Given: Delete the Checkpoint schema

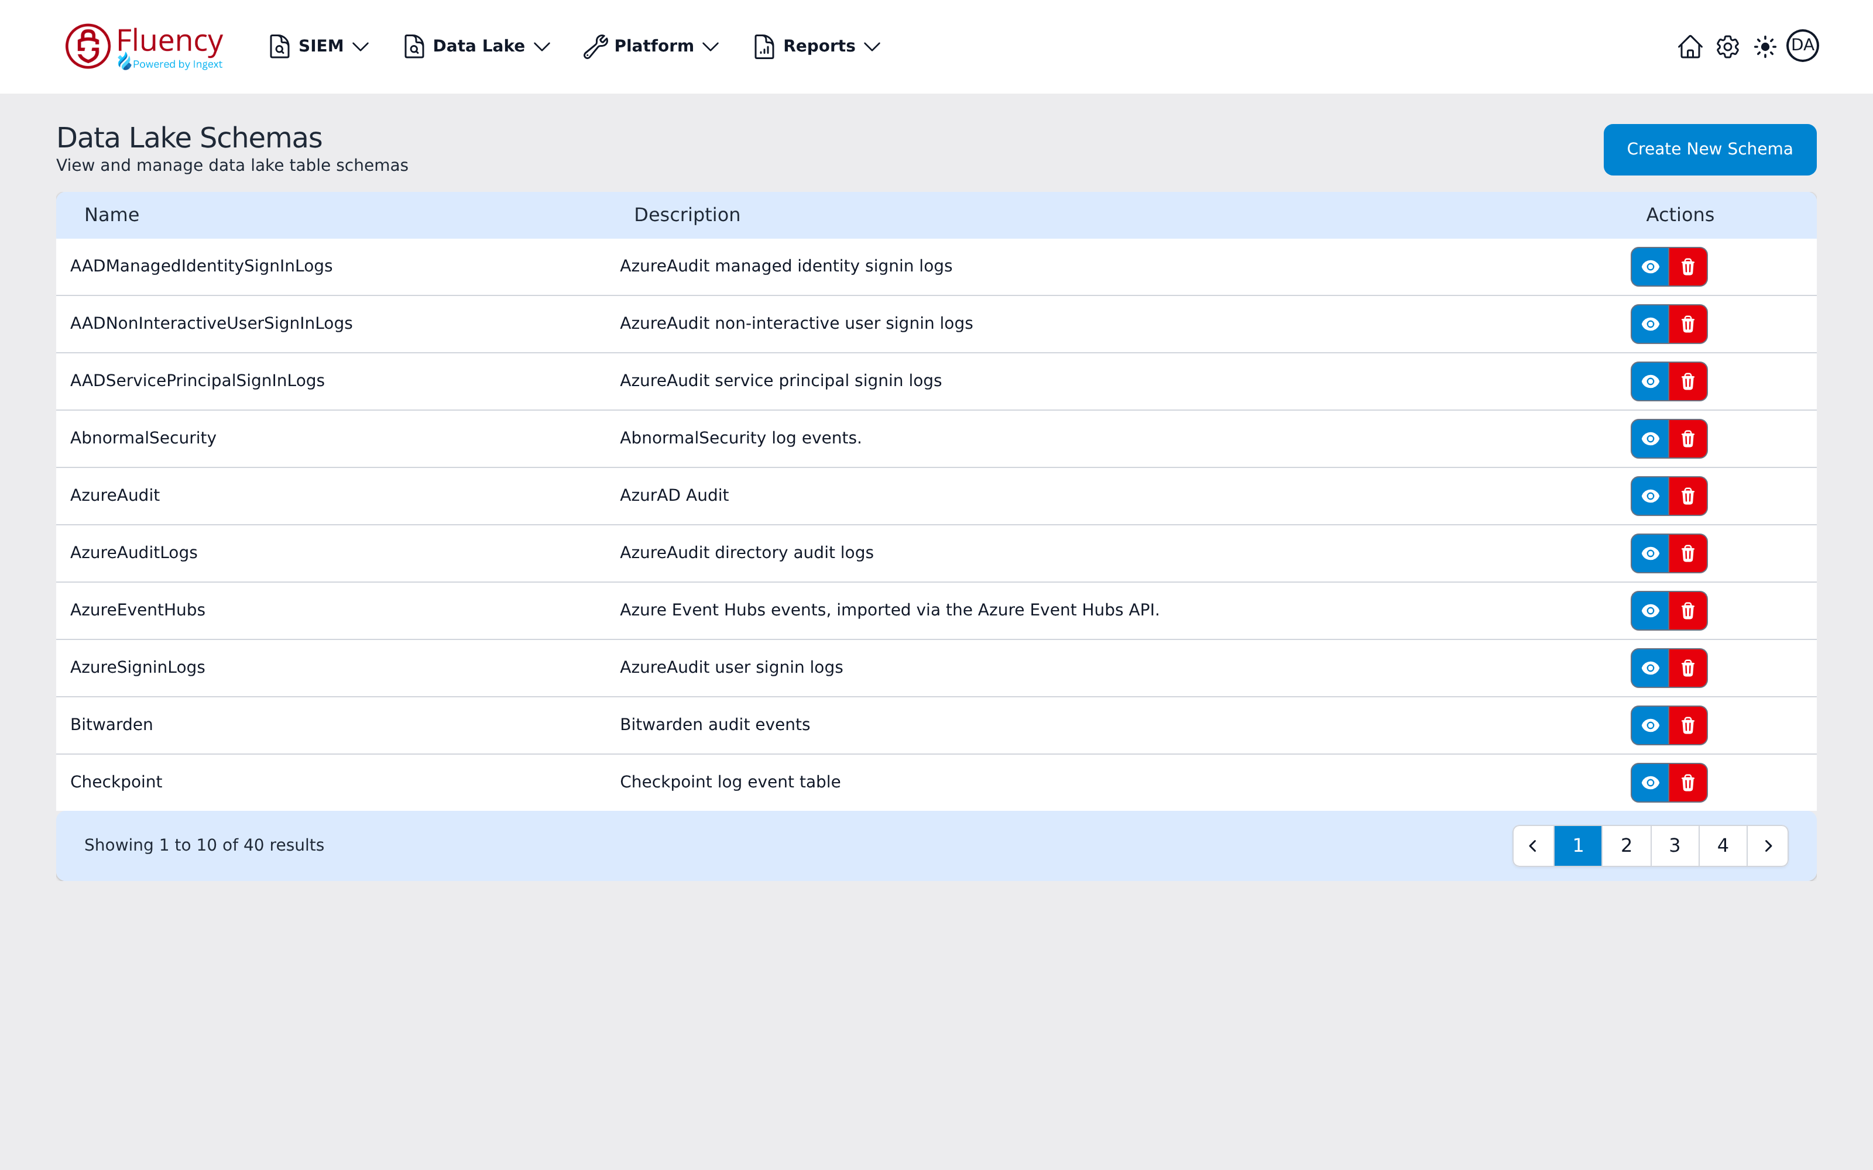Looking at the screenshot, I should pos(1688,782).
